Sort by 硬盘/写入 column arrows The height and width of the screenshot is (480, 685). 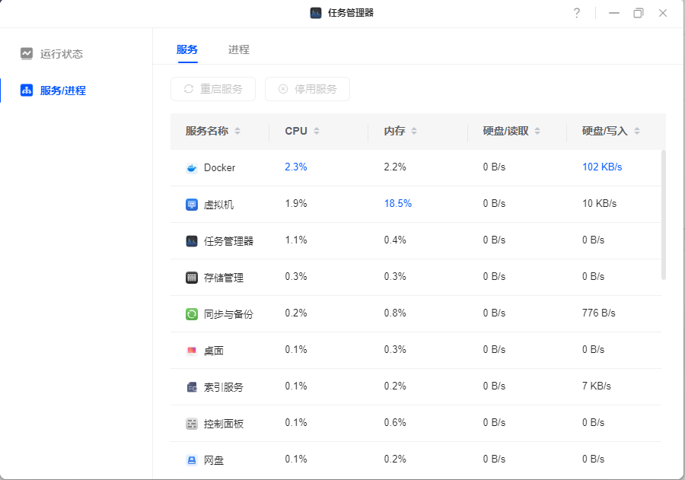636,131
